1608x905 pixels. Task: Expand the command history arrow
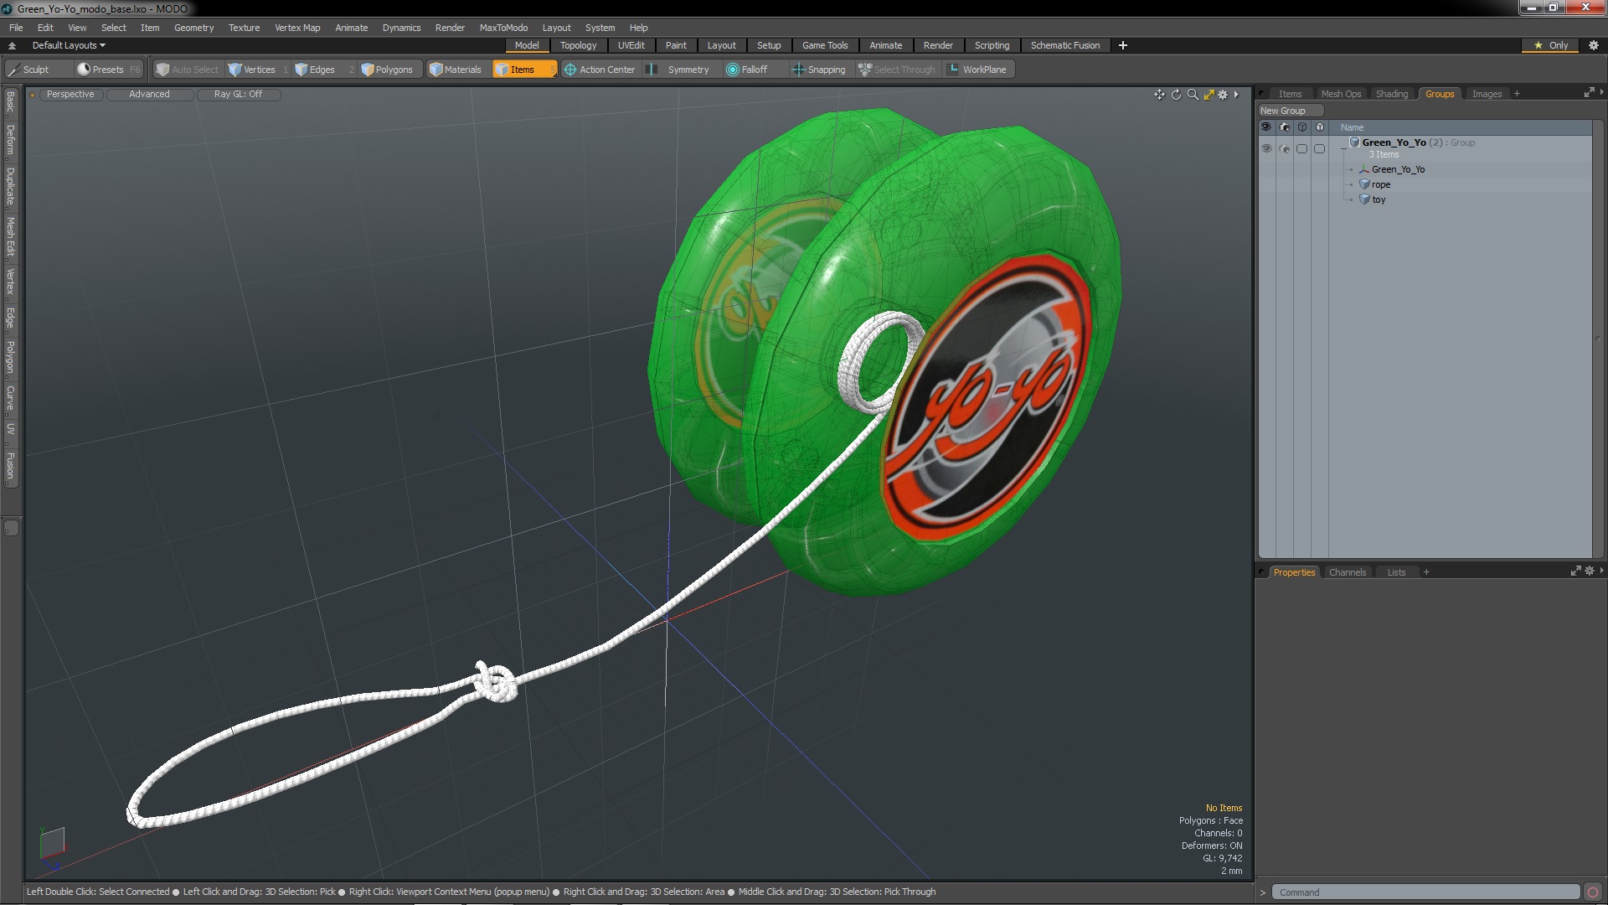(1263, 892)
